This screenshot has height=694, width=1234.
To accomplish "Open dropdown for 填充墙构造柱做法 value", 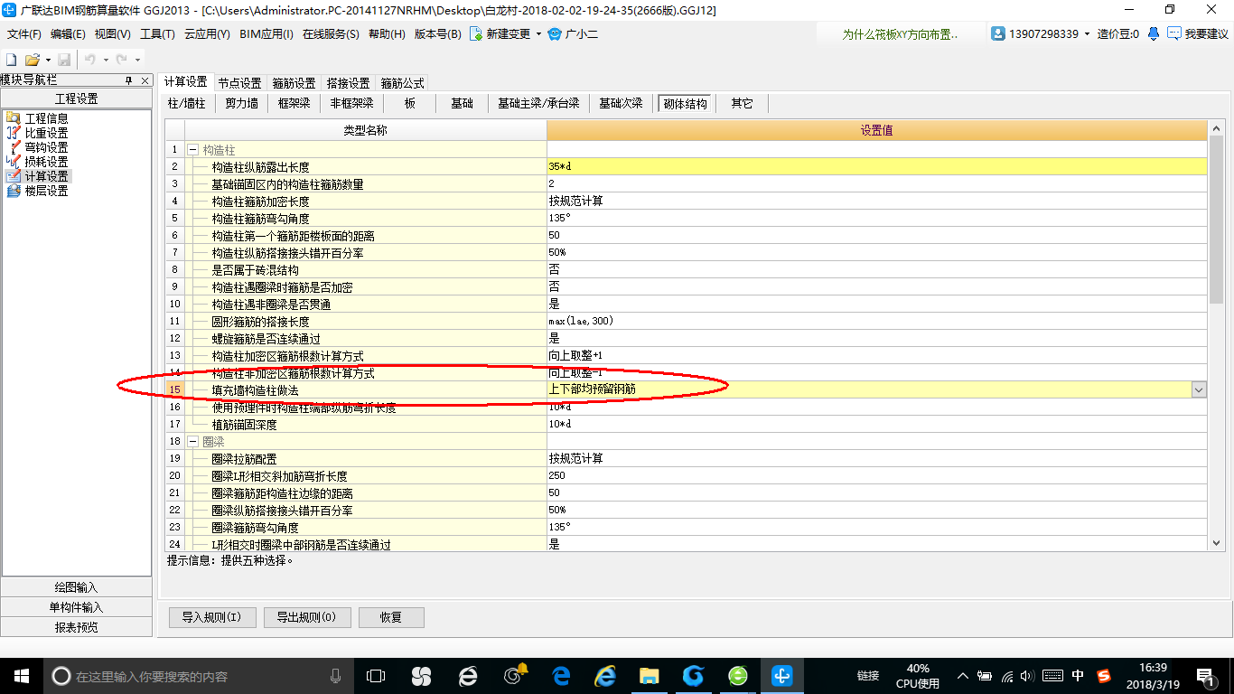I will [x=1199, y=389].
